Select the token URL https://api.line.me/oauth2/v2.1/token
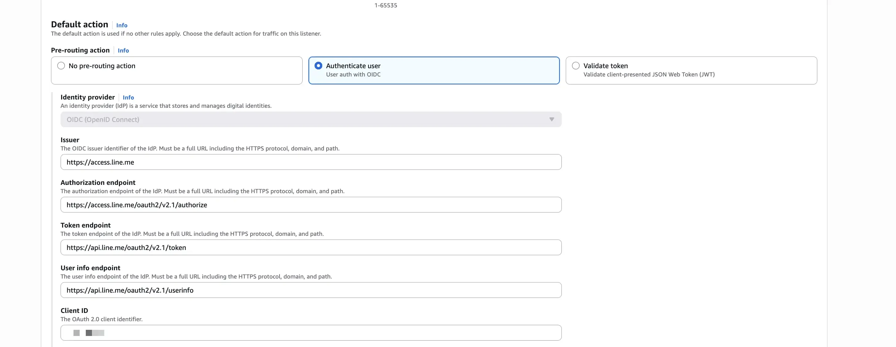896x347 pixels. [x=126, y=247]
